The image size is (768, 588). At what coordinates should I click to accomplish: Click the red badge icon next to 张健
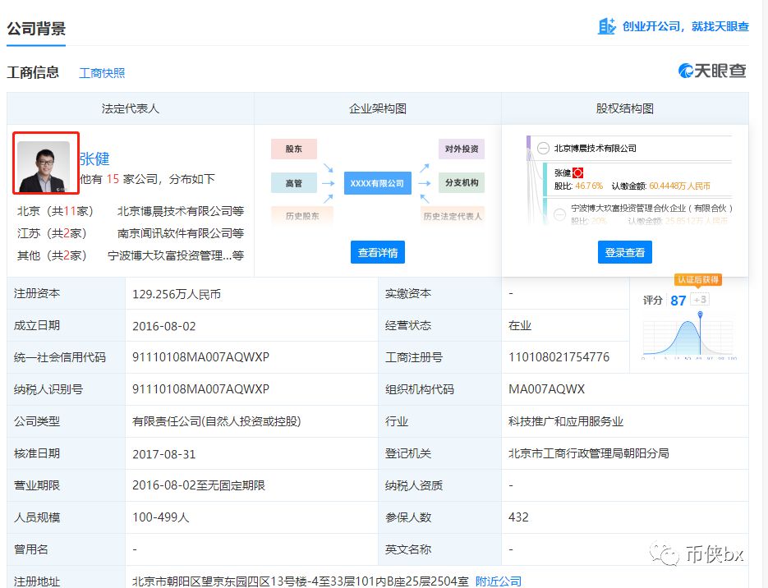[578, 172]
